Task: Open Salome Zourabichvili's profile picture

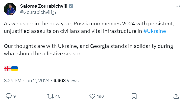Action: (10, 9)
